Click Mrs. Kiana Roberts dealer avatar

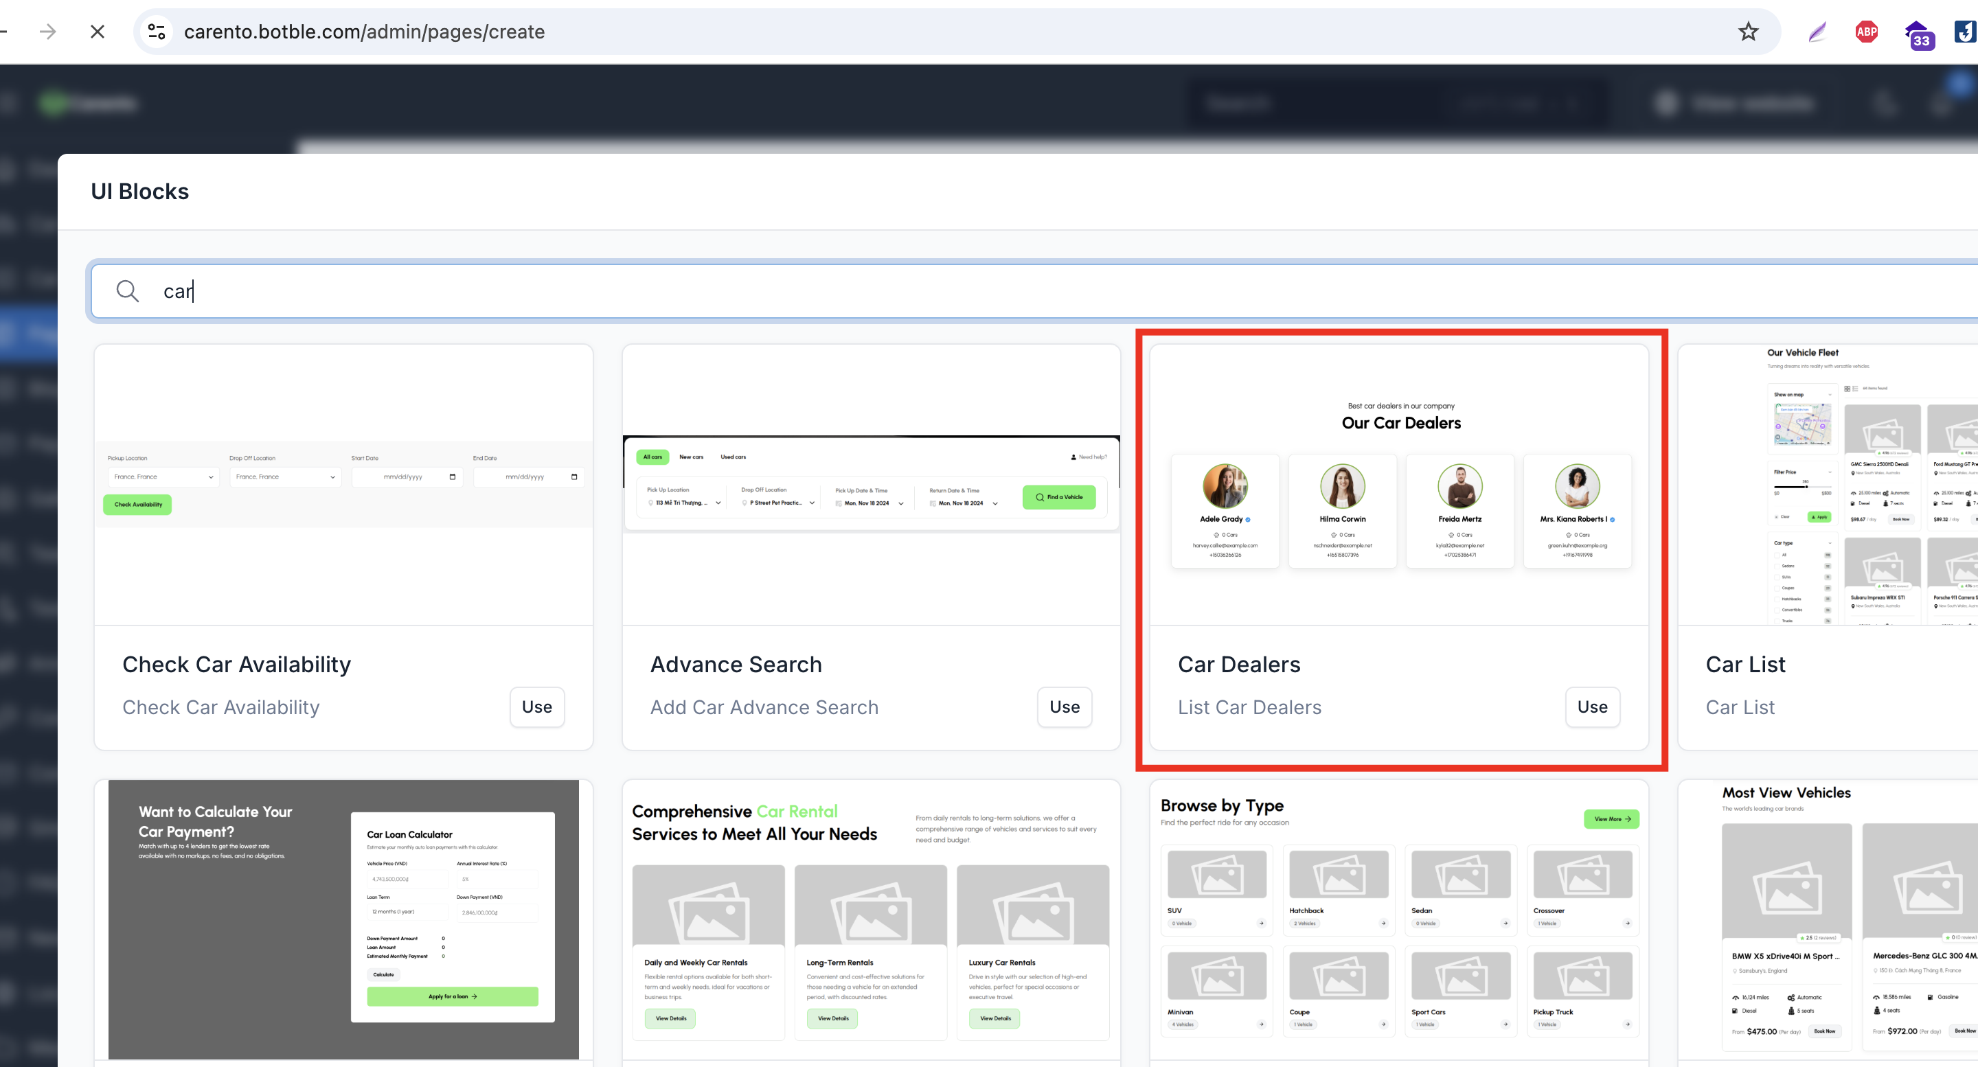pyautogui.click(x=1577, y=486)
